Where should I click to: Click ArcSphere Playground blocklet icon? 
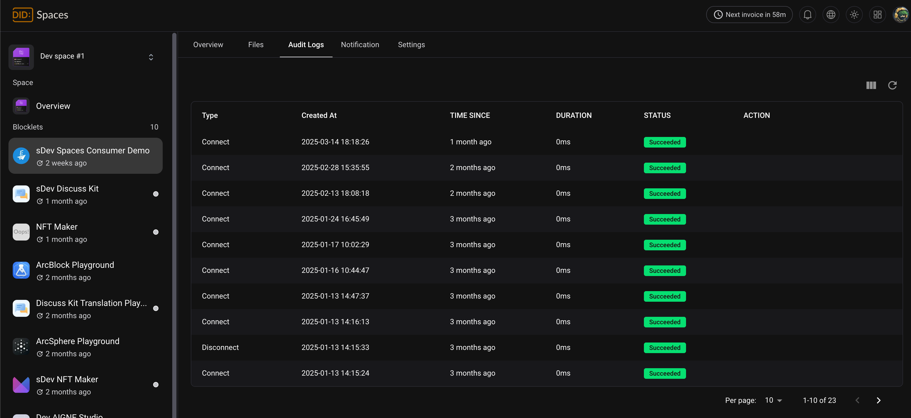point(21,346)
